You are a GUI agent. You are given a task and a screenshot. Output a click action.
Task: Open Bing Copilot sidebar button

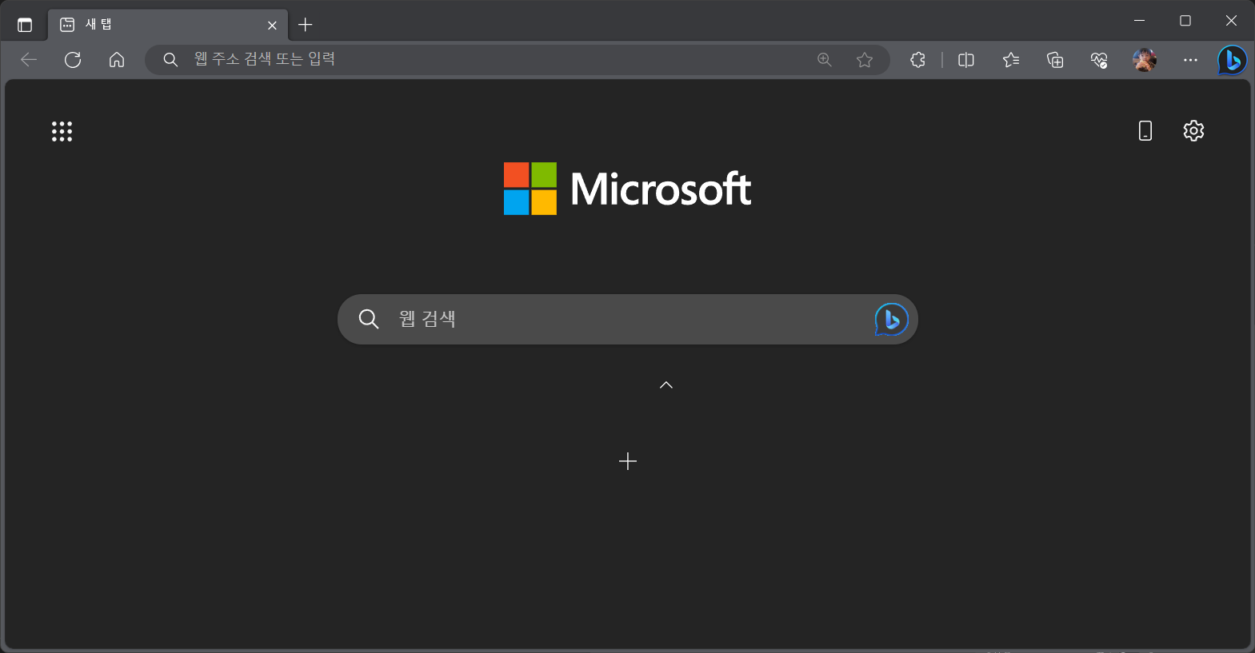(x=1233, y=60)
